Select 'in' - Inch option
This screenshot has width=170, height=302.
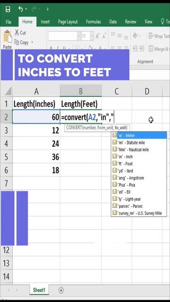coord(139,157)
